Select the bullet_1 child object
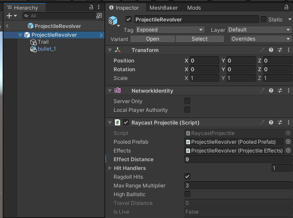This screenshot has height=218, width=293. click(x=46, y=49)
